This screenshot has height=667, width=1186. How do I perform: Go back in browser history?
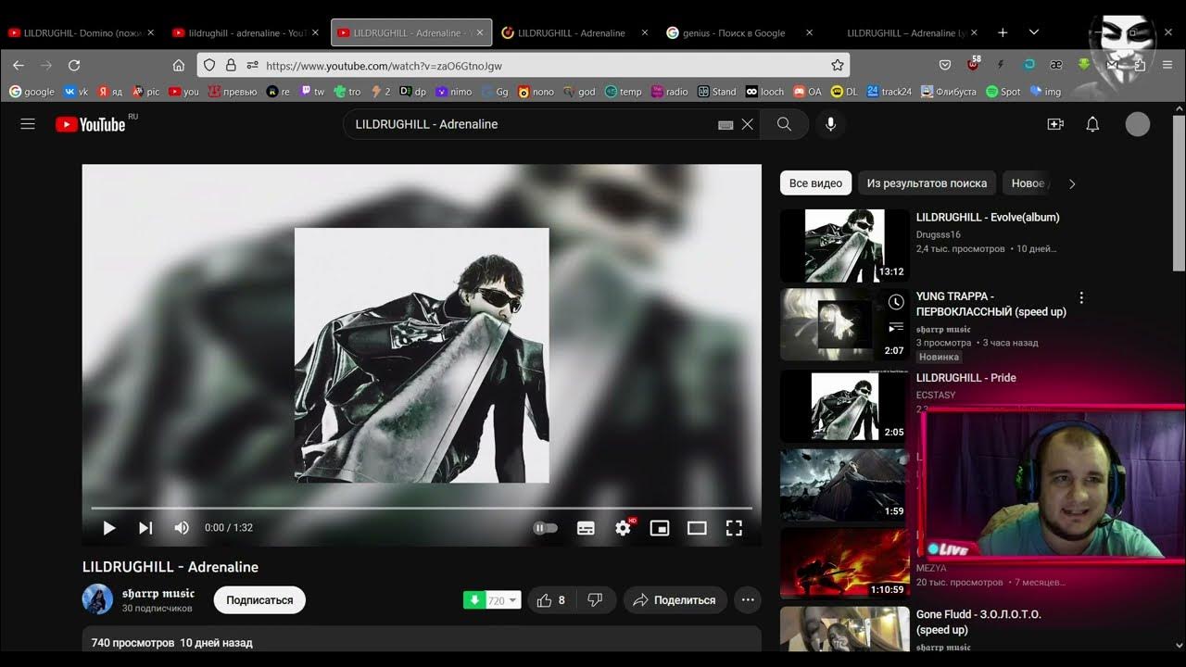tap(19, 65)
